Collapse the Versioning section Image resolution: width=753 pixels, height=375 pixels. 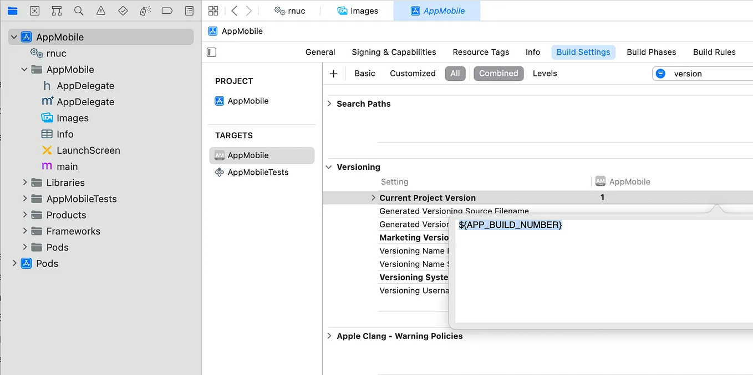(x=329, y=166)
